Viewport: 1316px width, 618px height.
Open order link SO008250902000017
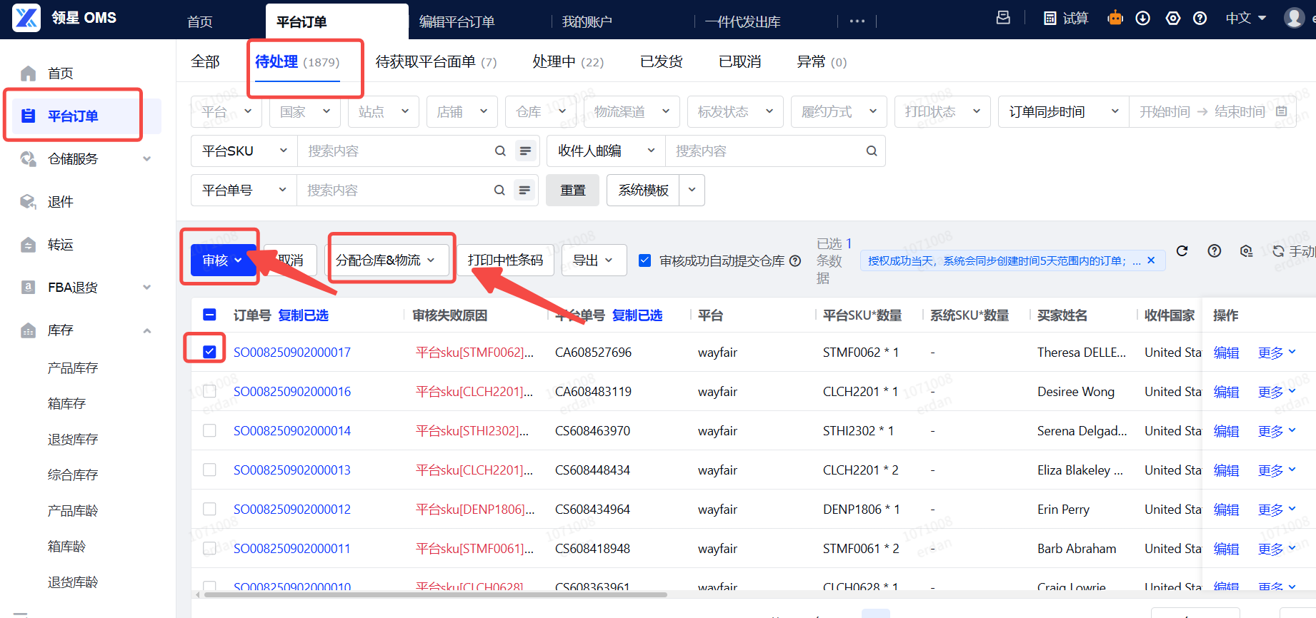[292, 353]
